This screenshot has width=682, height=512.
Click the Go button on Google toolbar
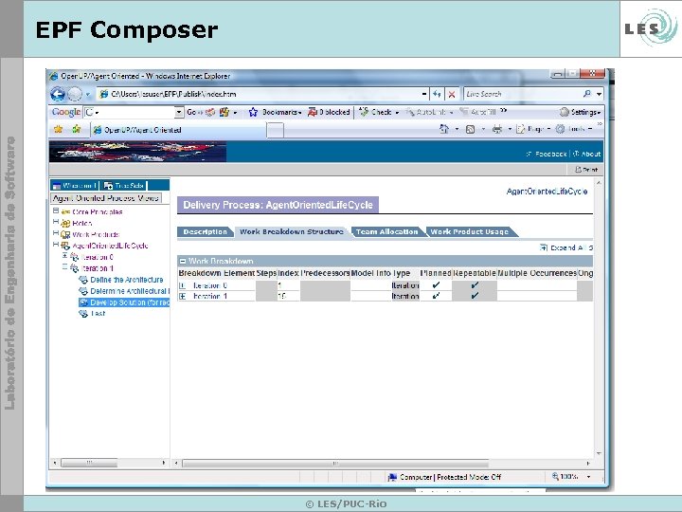[x=191, y=112]
